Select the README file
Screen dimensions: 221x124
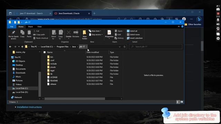pos(54,81)
